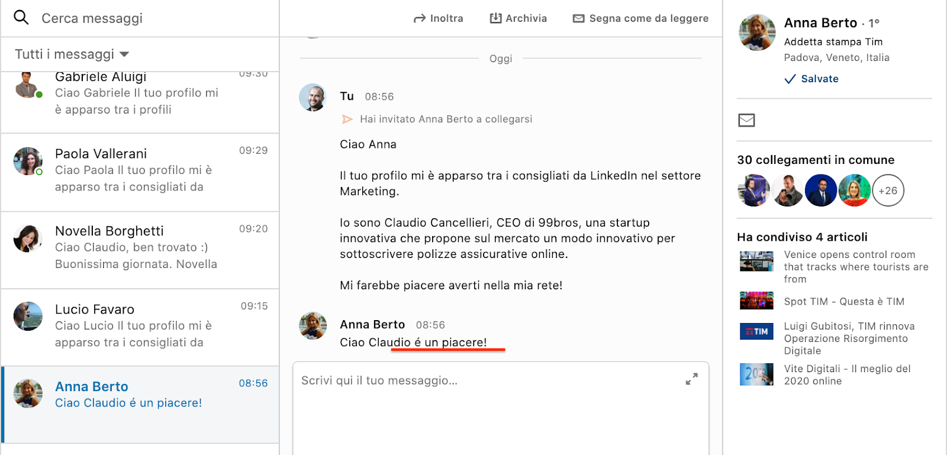
Task: Forward the conversation with Inoltra
Action: click(439, 18)
